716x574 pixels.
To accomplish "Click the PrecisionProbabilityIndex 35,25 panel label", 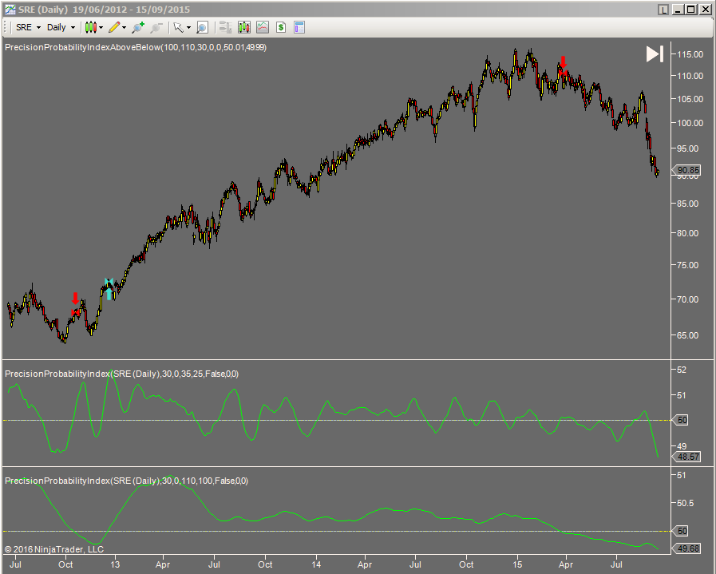I will [121, 374].
